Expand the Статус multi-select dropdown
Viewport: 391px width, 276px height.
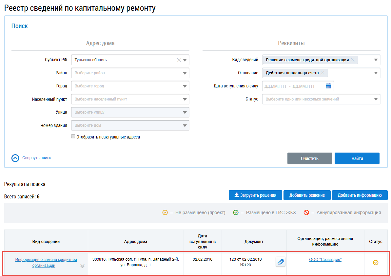(321, 99)
